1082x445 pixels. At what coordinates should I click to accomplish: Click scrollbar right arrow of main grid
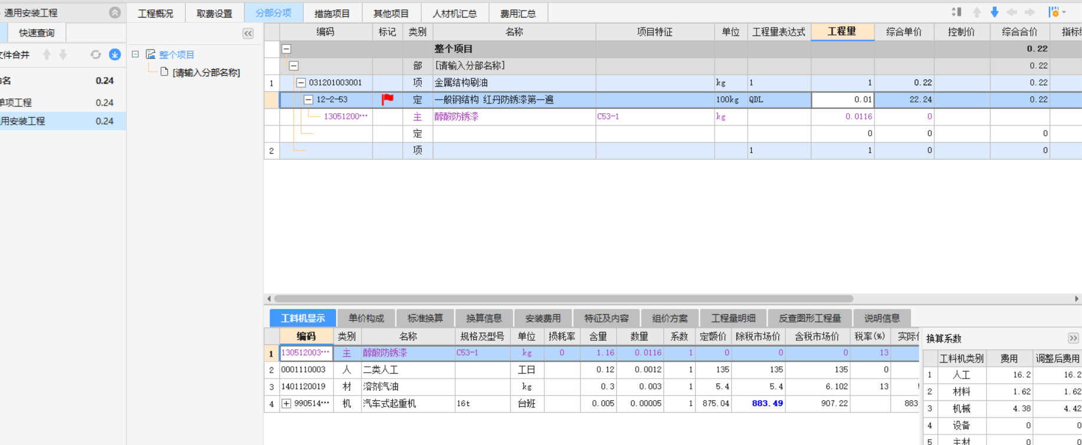coord(1077,299)
